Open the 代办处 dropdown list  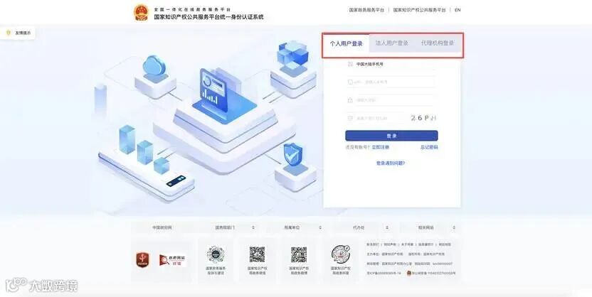pos(362,227)
